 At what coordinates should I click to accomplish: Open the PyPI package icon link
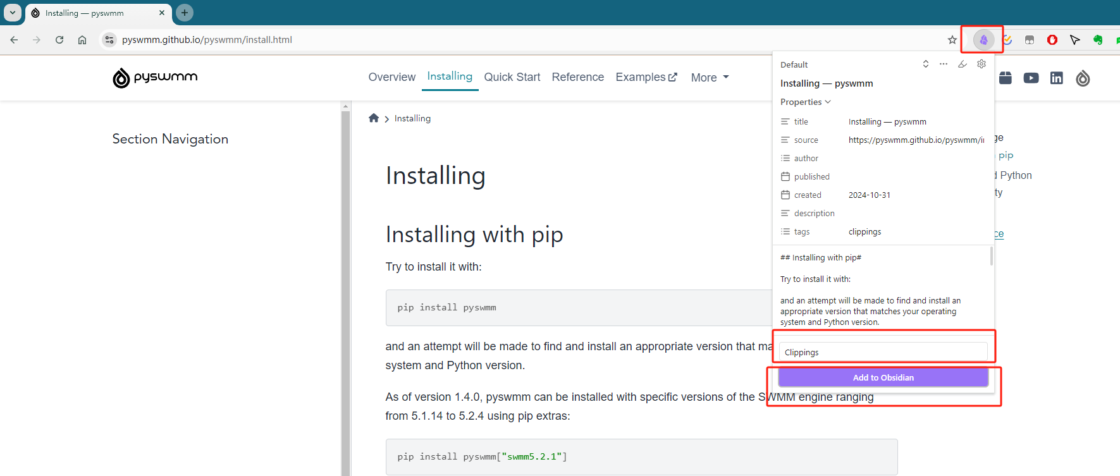[x=1006, y=78]
